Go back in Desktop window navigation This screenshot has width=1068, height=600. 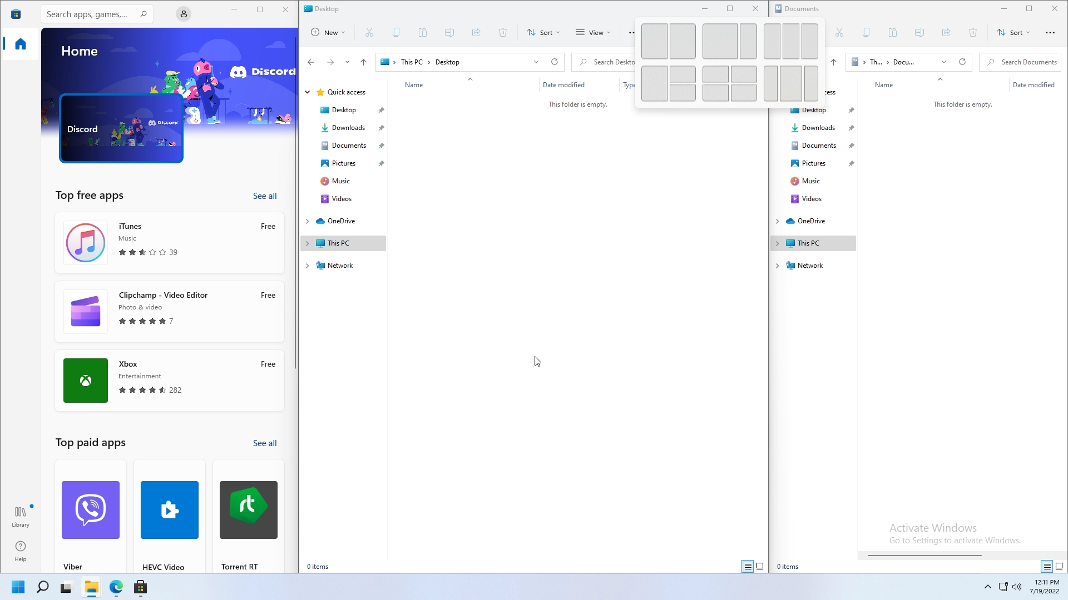[x=311, y=62]
